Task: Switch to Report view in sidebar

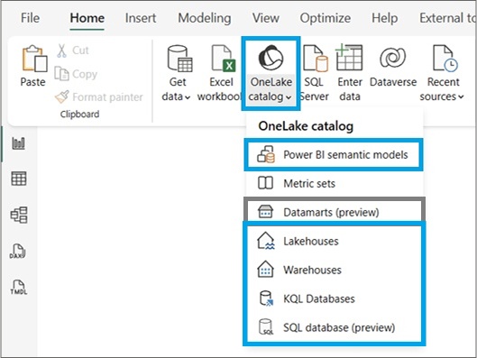Action: coord(19,143)
